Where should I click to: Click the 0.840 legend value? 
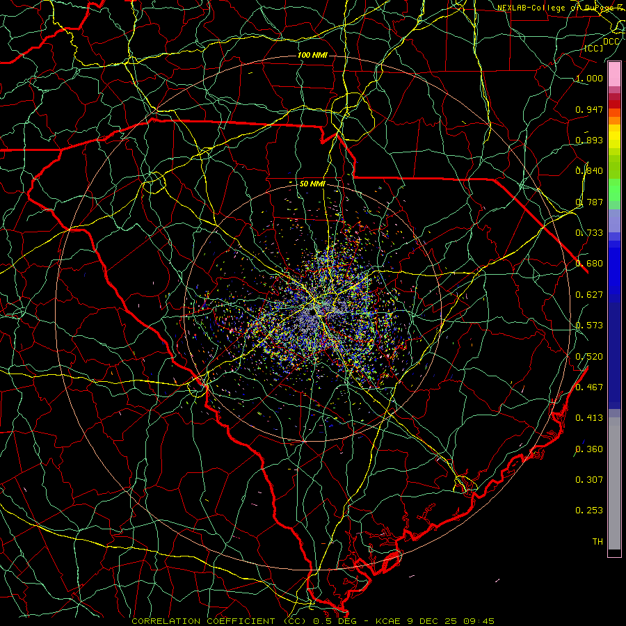coord(589,171)
